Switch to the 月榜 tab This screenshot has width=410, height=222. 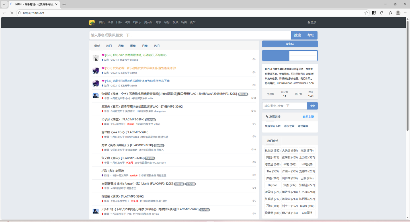pos(121,46)
